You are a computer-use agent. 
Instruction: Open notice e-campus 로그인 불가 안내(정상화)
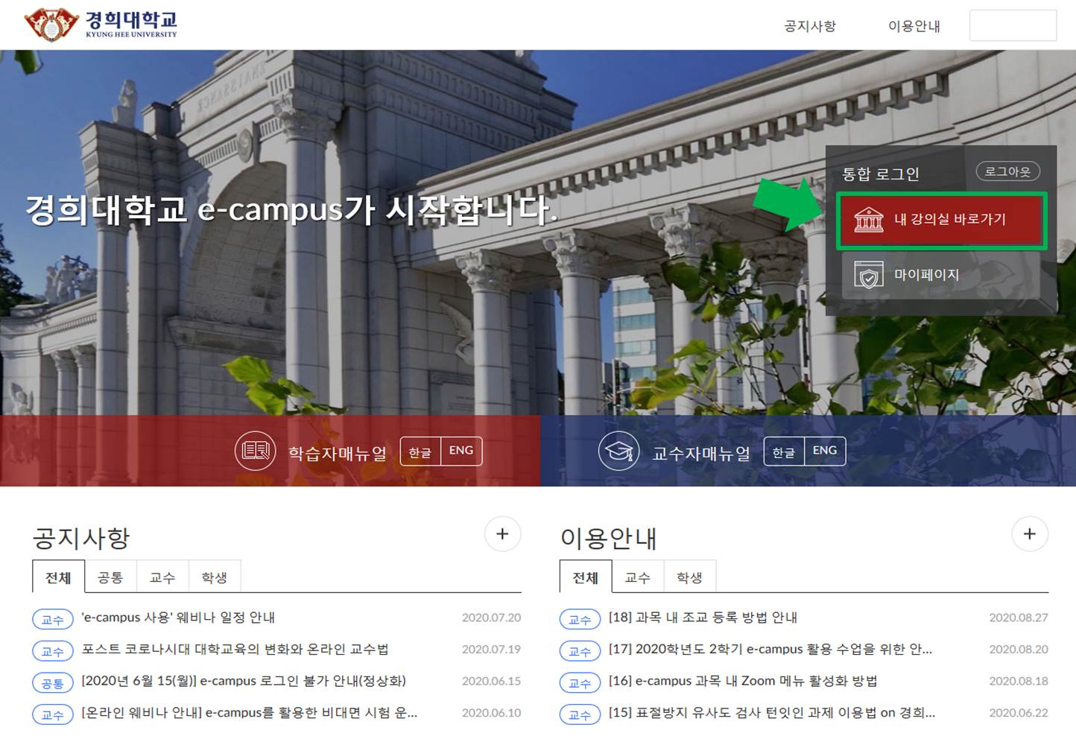pos(244,681)
